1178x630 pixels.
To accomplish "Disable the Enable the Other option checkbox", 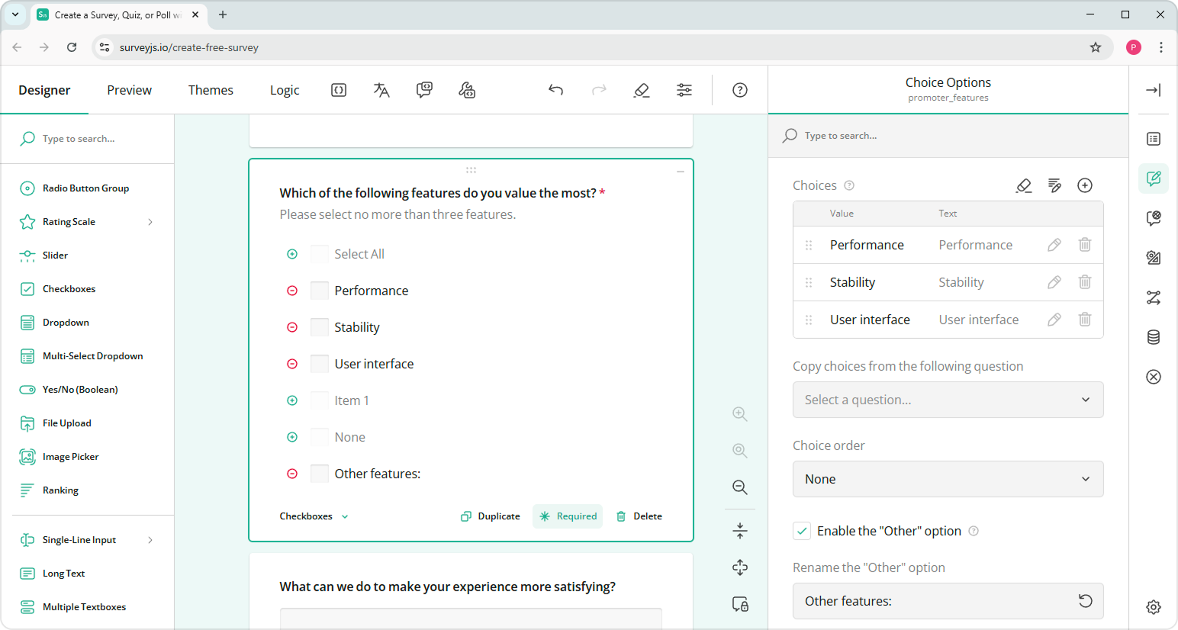I will tap(802, 530).
